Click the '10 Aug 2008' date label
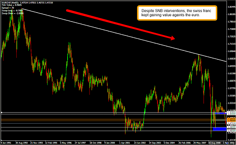 pos(214,143)
